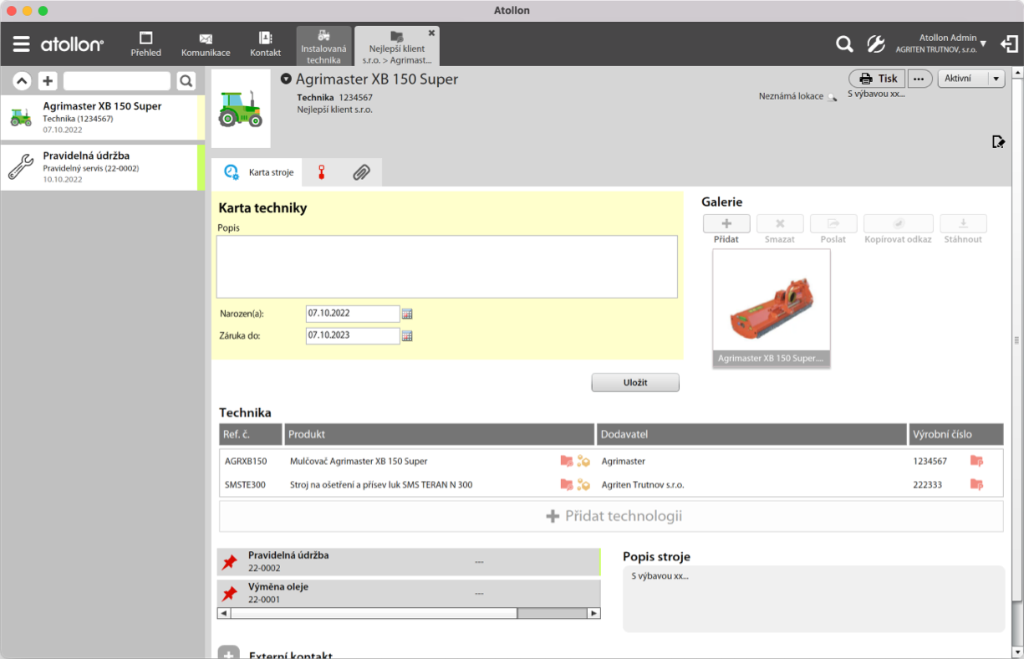1024x659 pixels.
Task: Switch to the Instalovaná technika tab
Action: click(324, 46)
